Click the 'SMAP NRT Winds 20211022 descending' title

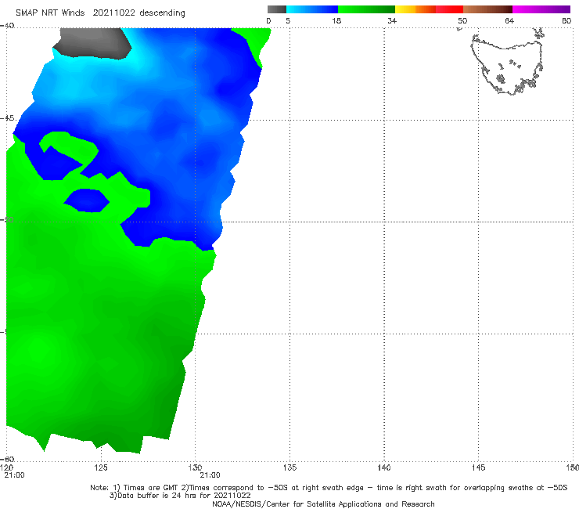pos(100,13)
